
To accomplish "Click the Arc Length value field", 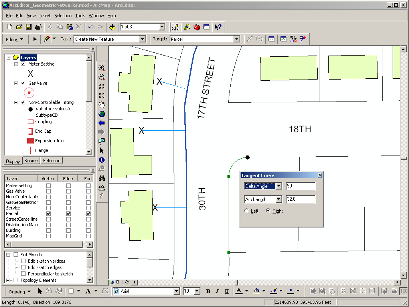I will (300, 199).
